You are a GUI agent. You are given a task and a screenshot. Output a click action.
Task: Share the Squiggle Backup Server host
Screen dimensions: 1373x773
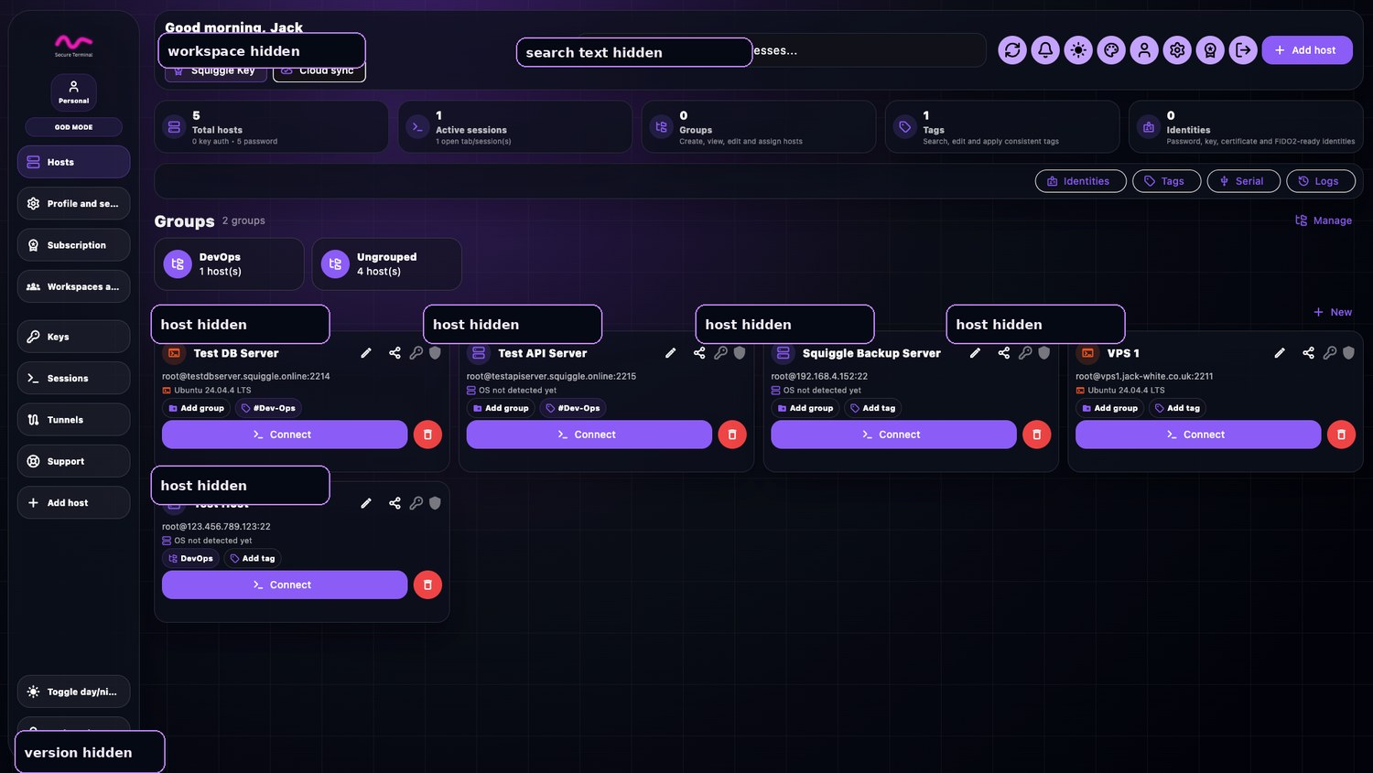tap(1004, 353)
